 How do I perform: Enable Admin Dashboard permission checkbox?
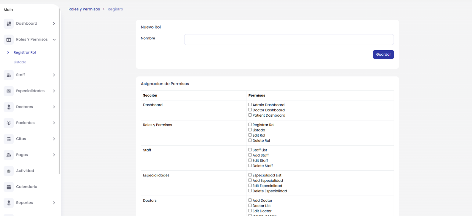250,104
